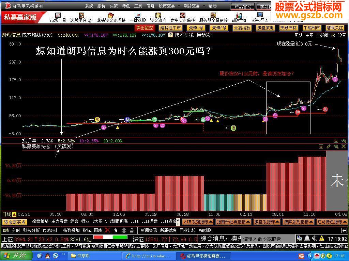The width and height of the screenshot is (349, 261).
Task: Open the 决策 menu
Action: point(113,6)
